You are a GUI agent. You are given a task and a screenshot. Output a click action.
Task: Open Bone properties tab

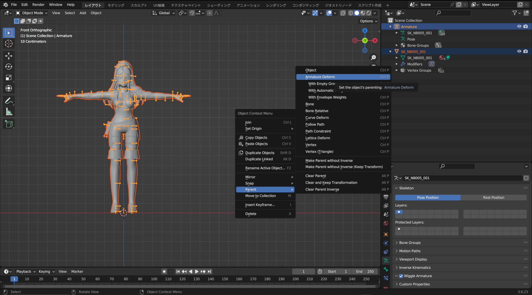386,269
